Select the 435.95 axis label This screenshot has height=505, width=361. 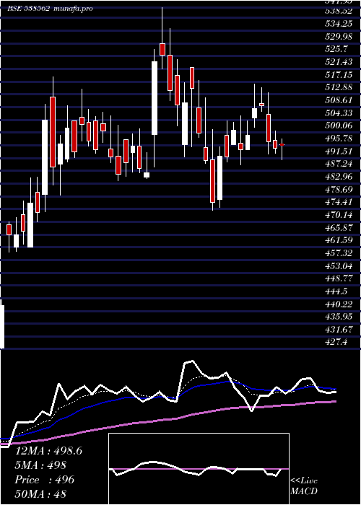(339, 317)
